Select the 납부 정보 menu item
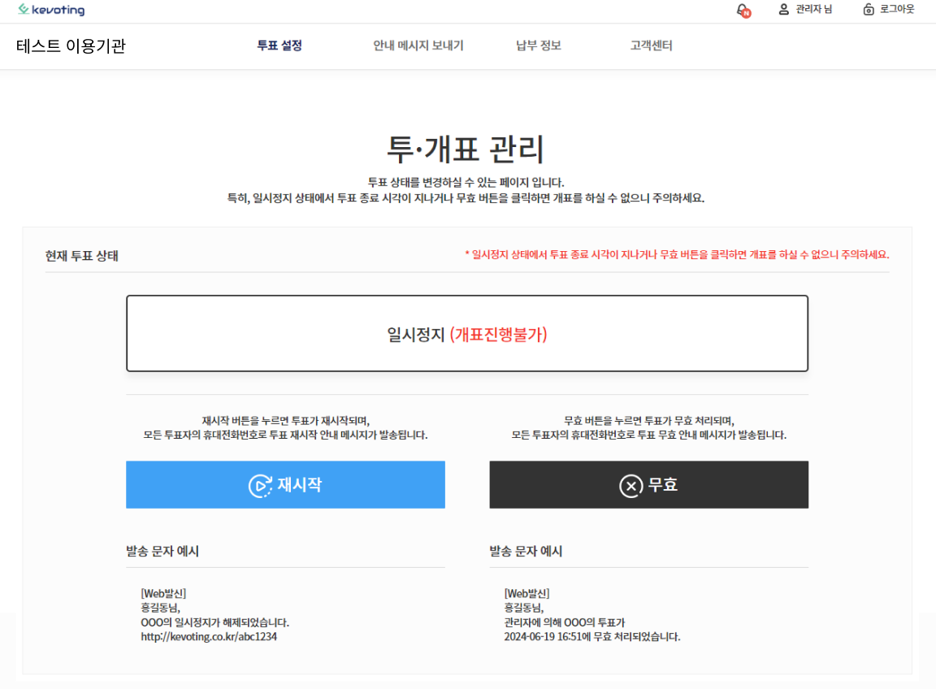The height and width of the screenshot is (689, 936). (539, 45)
